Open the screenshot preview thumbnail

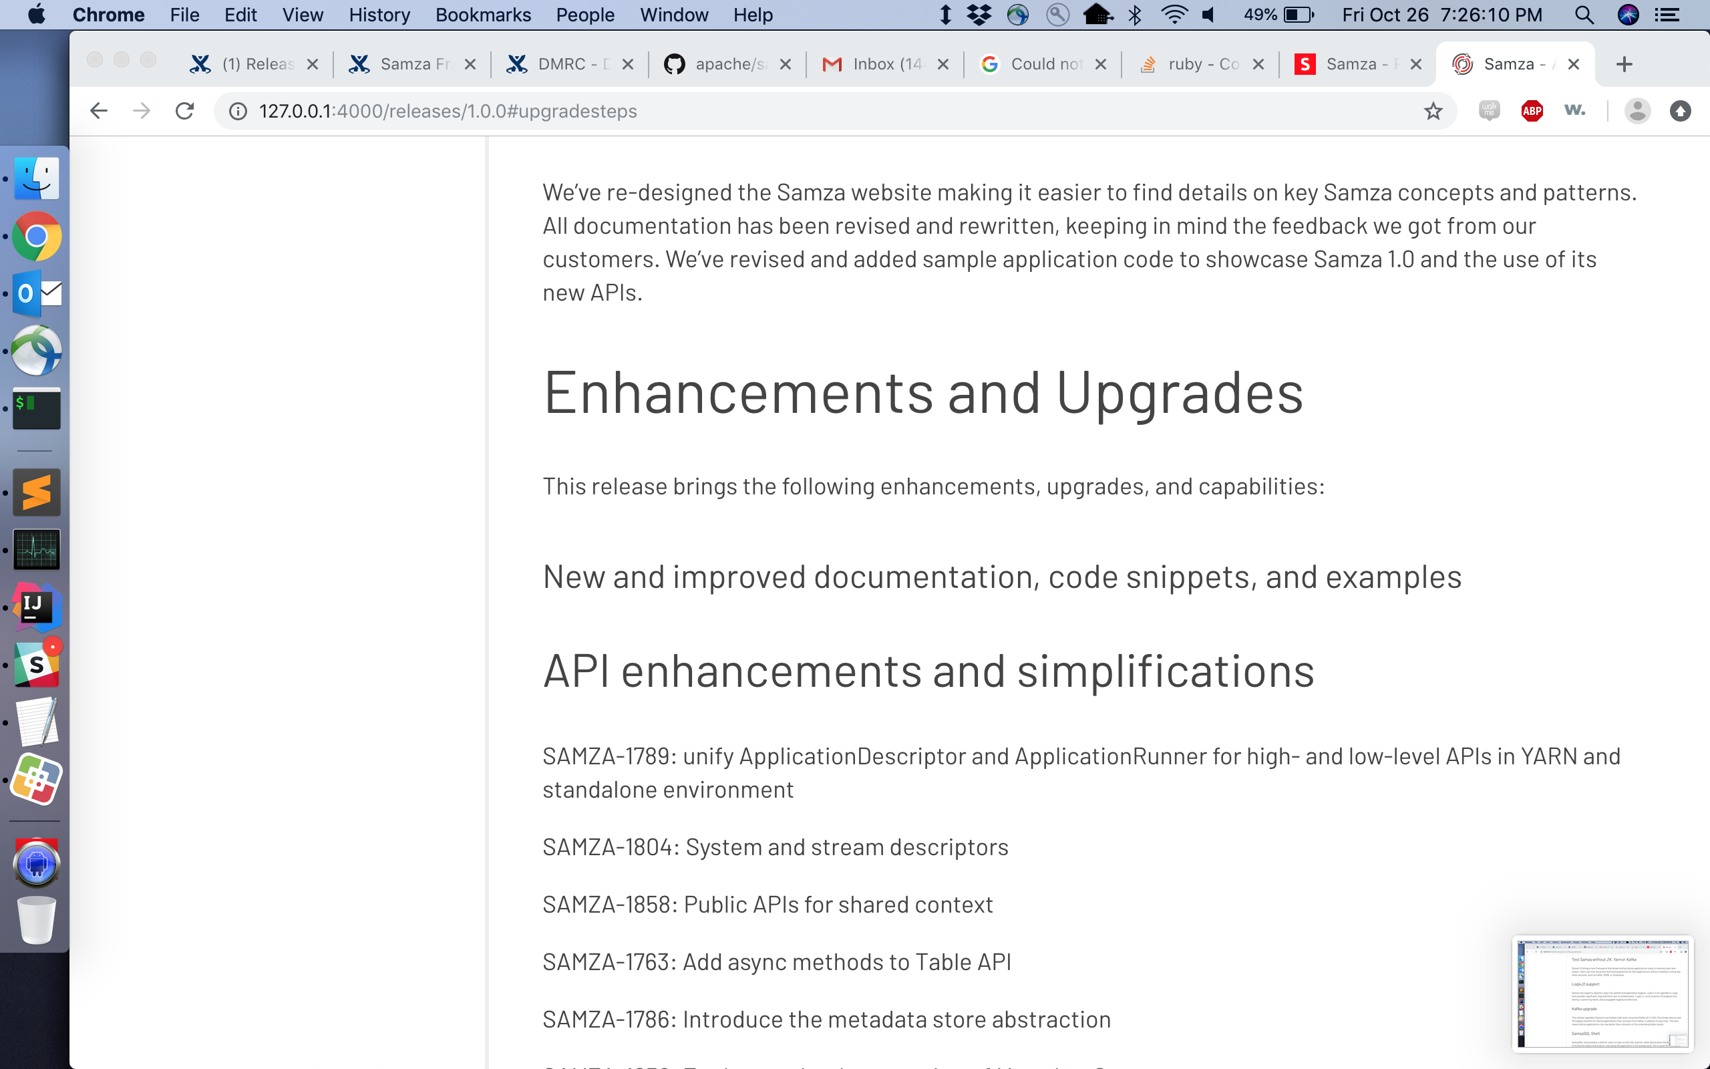pos(1602,994)
